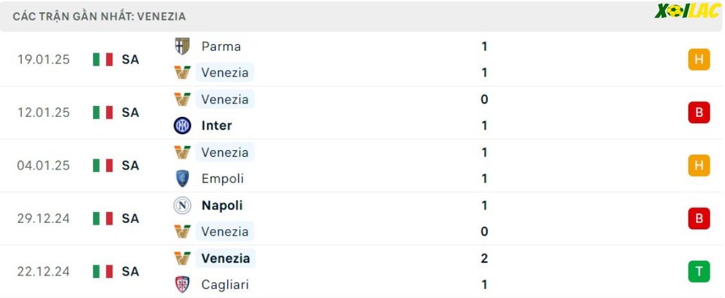Click red B badge for Inter match
The image size is (725, 298).
pos(699,112)
